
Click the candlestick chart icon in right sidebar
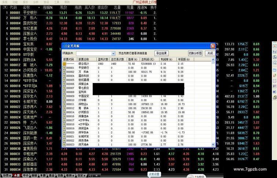click(x=274, y=75)
